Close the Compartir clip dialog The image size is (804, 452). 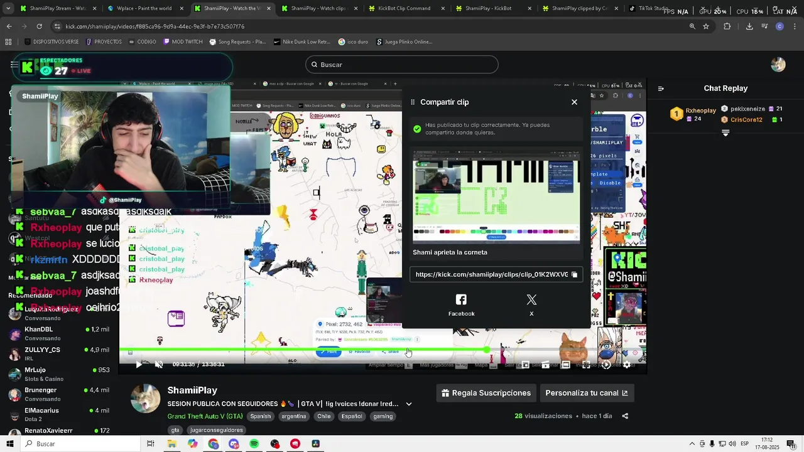(x=574, y=102)
